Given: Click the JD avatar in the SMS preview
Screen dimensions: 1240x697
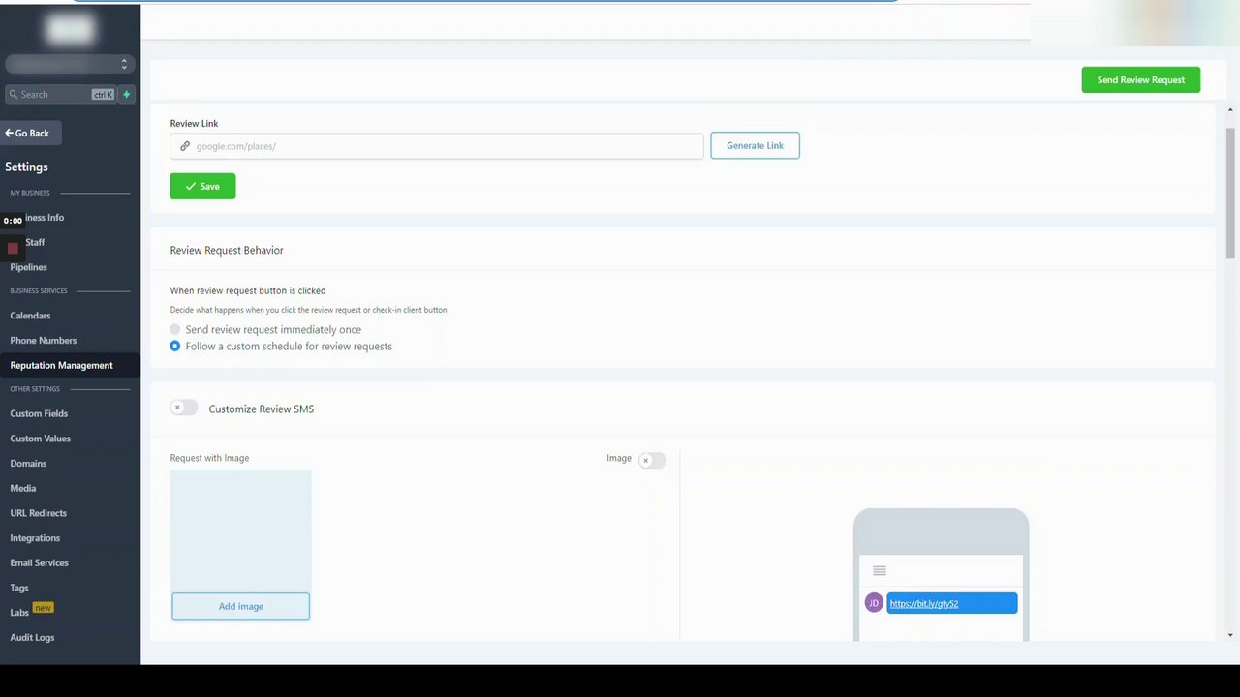Looking at the screenshot, I should click(874, 603).
